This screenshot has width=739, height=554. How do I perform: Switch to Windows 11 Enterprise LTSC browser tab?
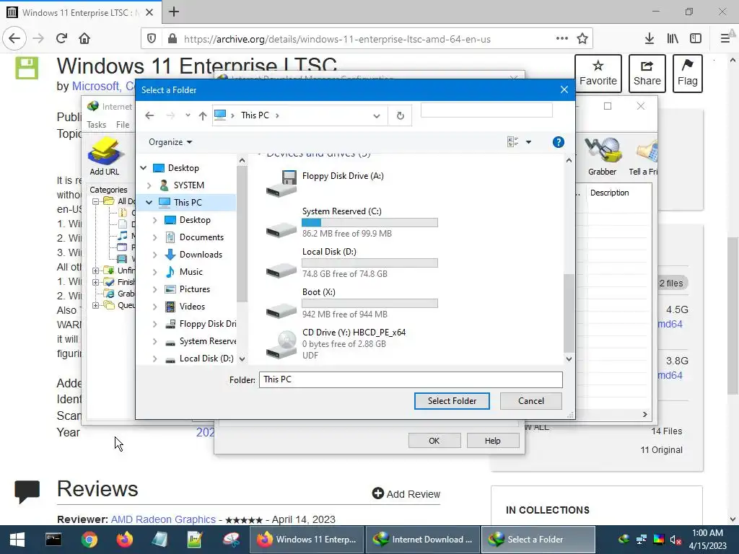point(81,12)
